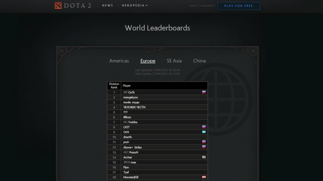Select player mangekyou in rank 2
This screenshot has height=181, width=323.
click(x=131, y=97)
